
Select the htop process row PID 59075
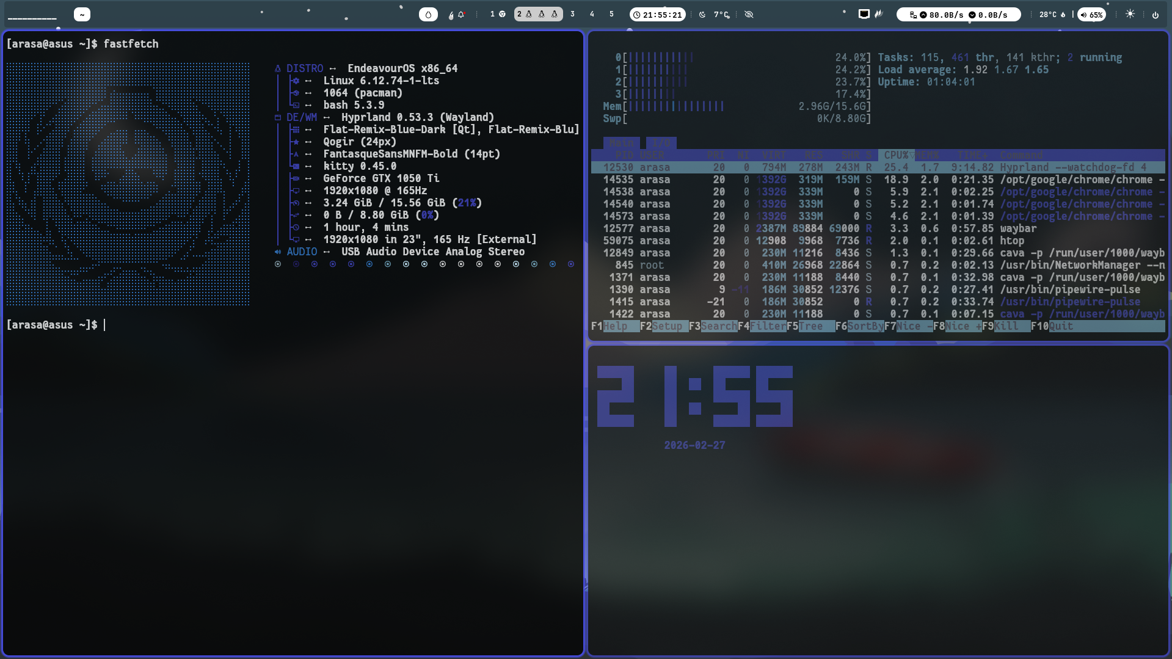pyautogui.click(x=878, y=241)
